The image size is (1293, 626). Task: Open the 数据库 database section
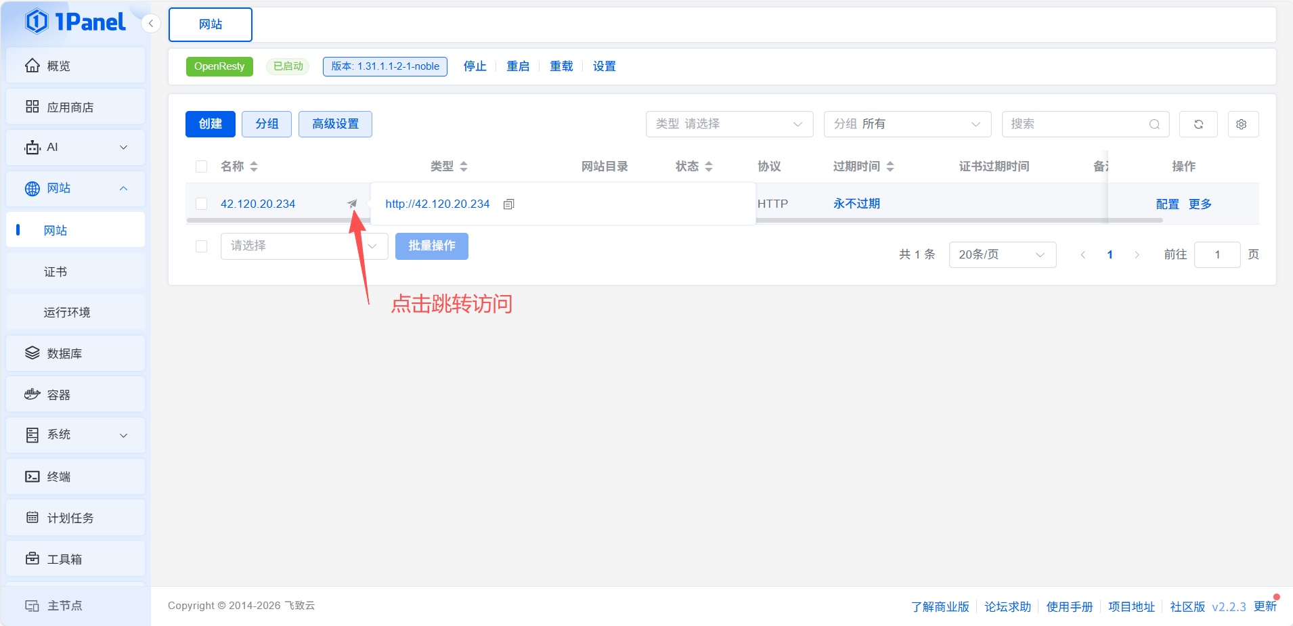pos(75,353)
